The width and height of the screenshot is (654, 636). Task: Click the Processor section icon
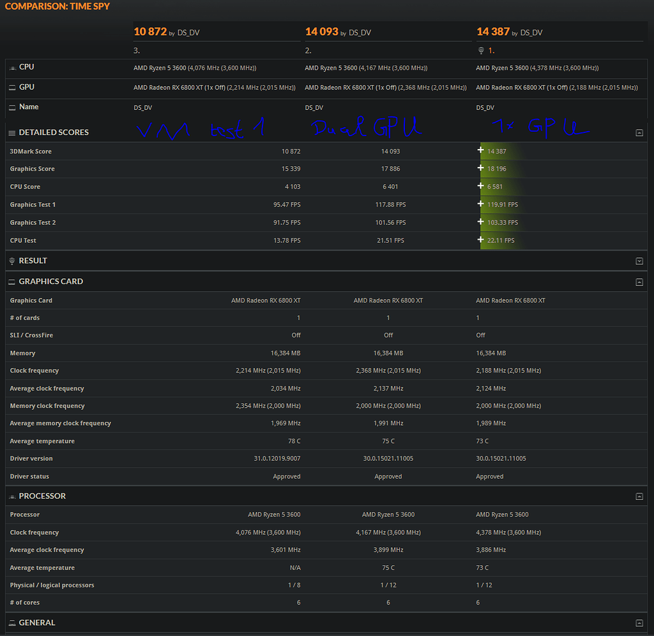[11, 497]
